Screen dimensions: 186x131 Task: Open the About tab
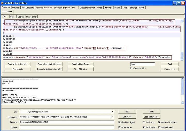point(142,8)
